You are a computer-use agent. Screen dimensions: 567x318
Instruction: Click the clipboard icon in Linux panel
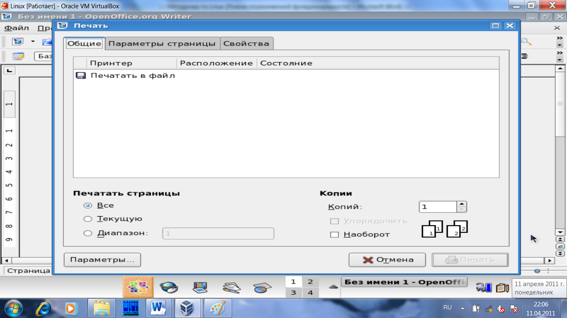pyautogui.click(x=502, y=287)
